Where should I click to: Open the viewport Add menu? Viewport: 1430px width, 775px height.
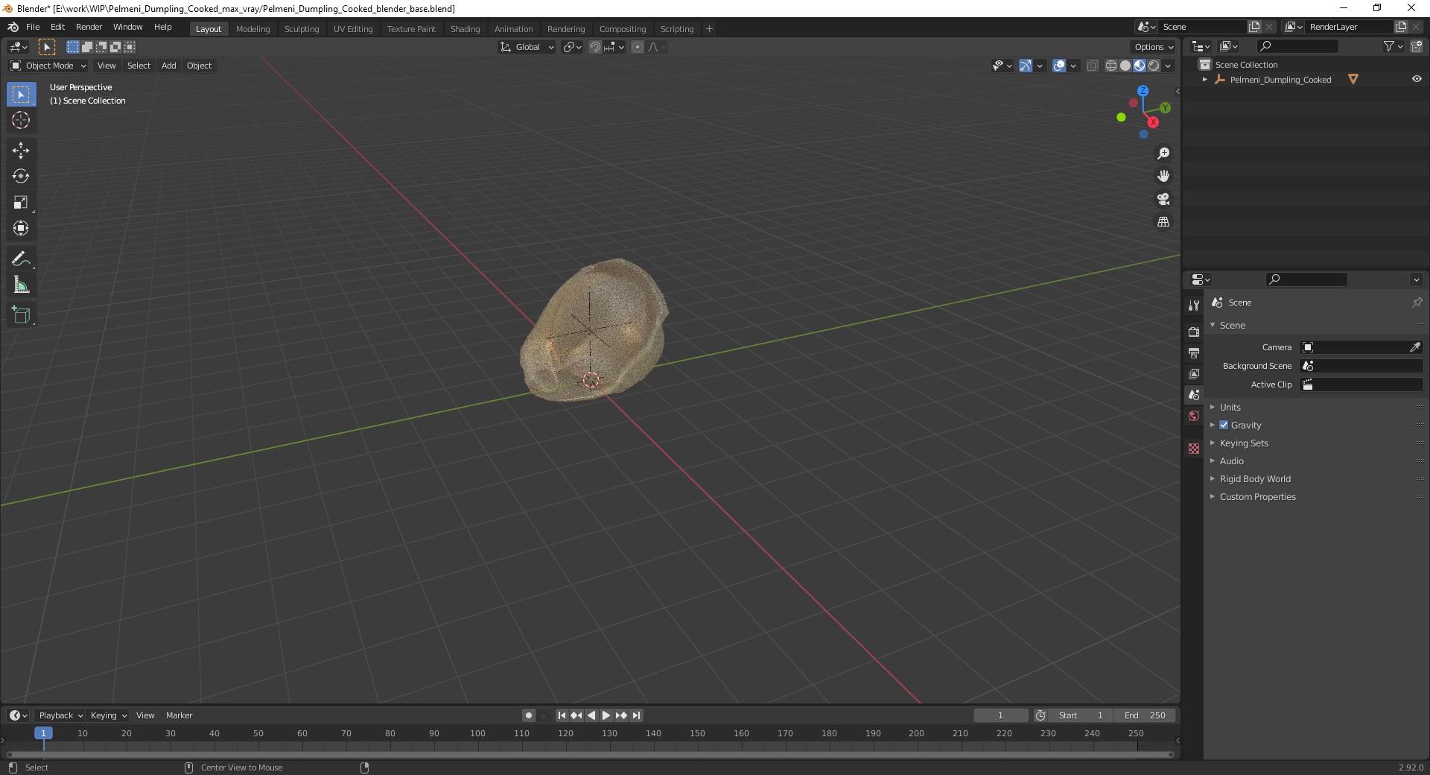pos(169,66)
